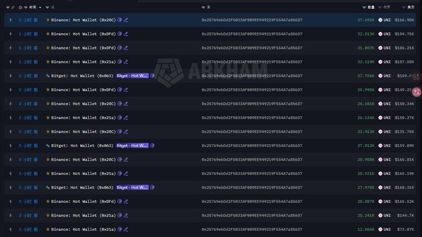Click the red translate extension icon at right edge
The image size is (422, 237).
click(416, 92)
